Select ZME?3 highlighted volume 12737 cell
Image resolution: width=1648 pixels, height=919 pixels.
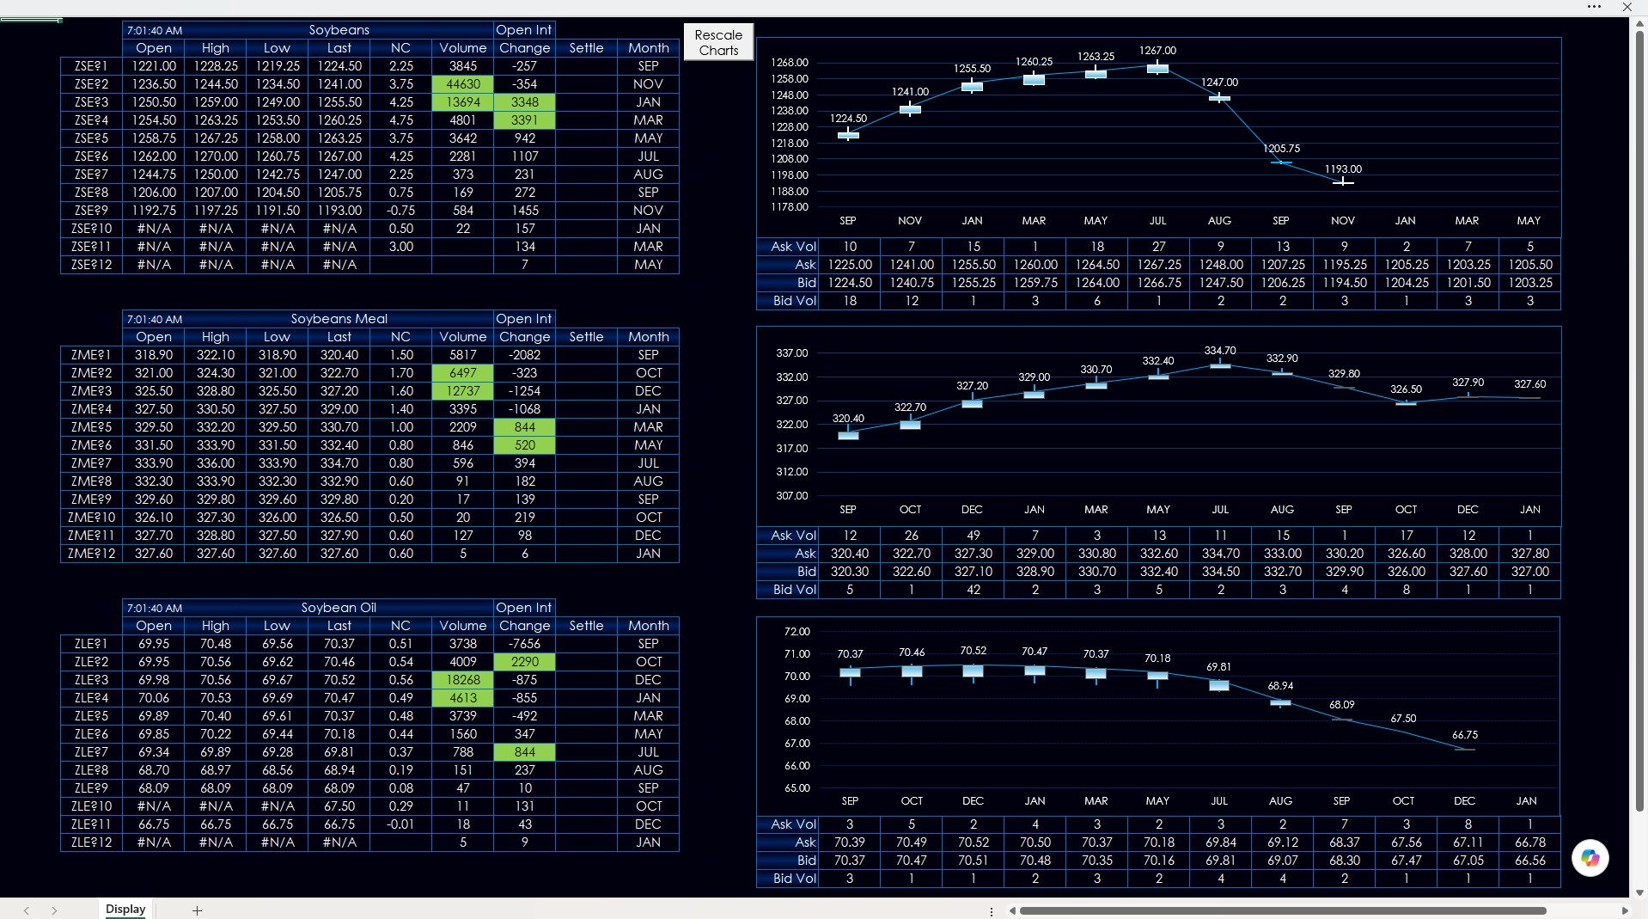pyautogui.click(x=463, y=391)
